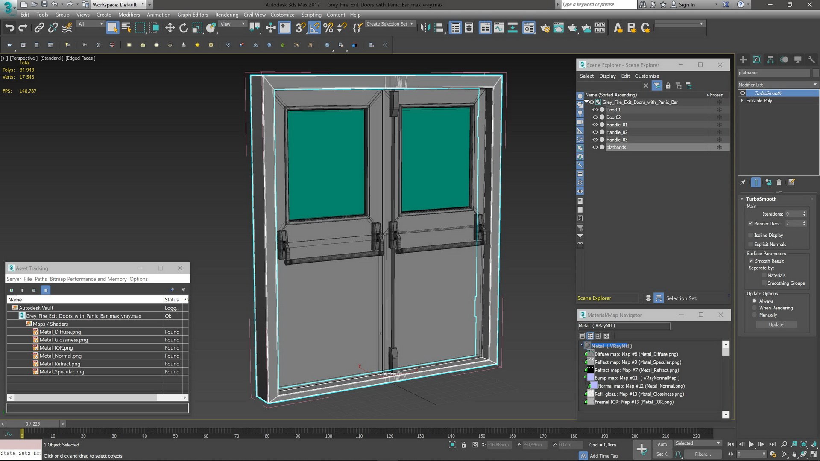Open the Modifiers menu

coord(129,15)
